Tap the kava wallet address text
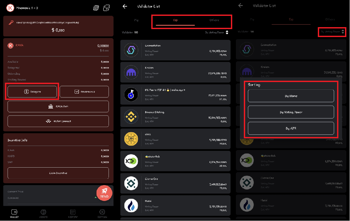The image size is (350, 221). click(47, 22)
